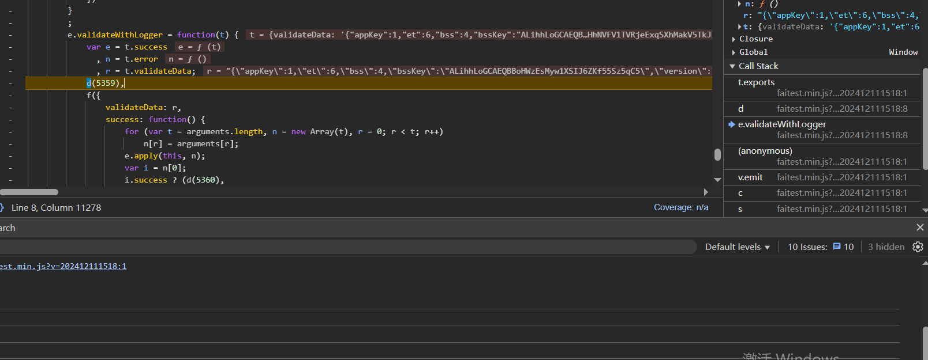Open the faitest.min.js link in console
The width and height of the screenshot is (928, 360).
[x=63, y=266]
